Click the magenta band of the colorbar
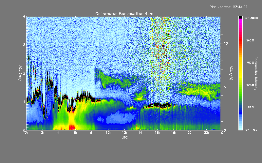262x163 pixels. tap(240, 22)
